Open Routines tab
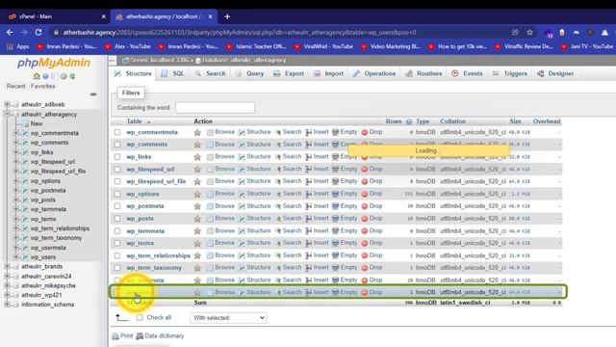 (x=423, y=73)
